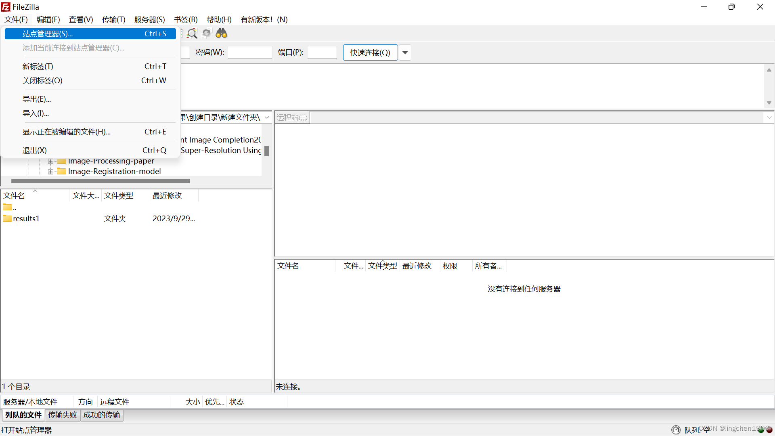This screenshot has width=775, height=436.
Task: Select Export (导出) menu entry
Action: coord(37,99)
